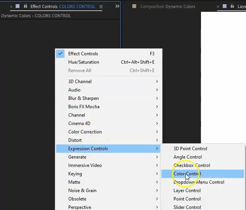246x210 pixels.
Task: Close the Effect Controls panel tab
Action: 11,6
